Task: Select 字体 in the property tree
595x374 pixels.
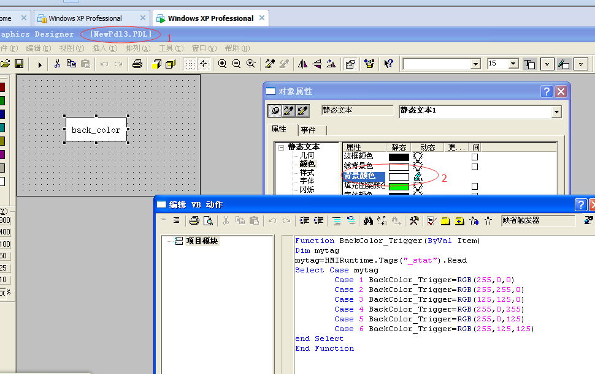Action: click(x=307, y=181)
